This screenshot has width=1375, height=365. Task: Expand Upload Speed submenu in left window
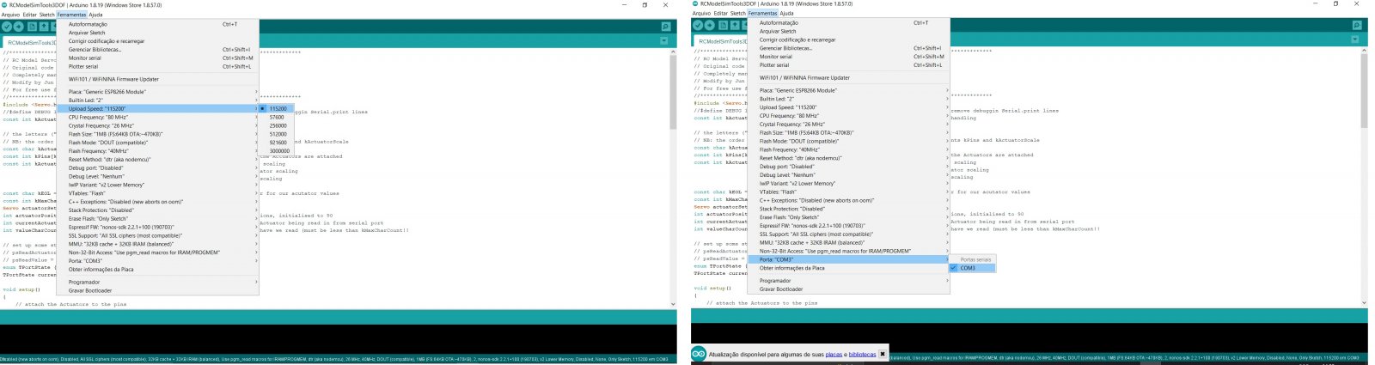click(157, 109)
